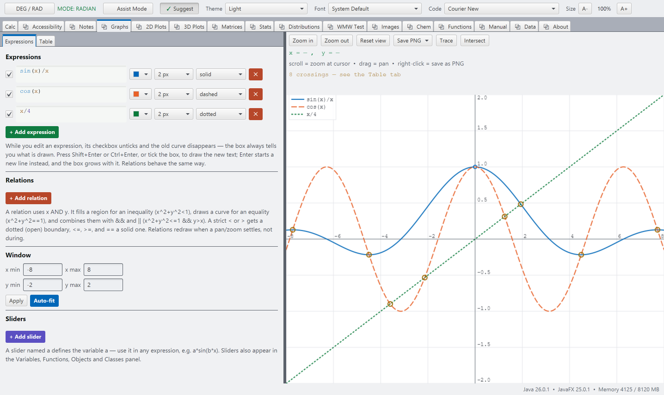This screenshot has width=664, height=395.
Task: Switch DEG / RAD angle mode
Action: (29, 9)
